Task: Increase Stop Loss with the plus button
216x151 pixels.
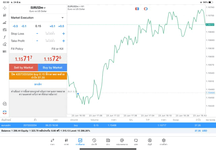Action: click(x=63, y=34)
